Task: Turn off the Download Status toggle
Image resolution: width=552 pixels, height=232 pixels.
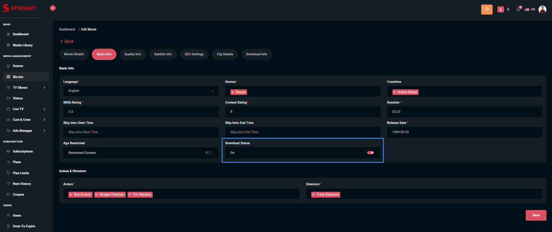Action: [x=370, y=153]
